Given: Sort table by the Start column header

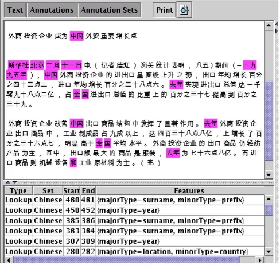Looking at the screenshot, I should coord(72,190).
